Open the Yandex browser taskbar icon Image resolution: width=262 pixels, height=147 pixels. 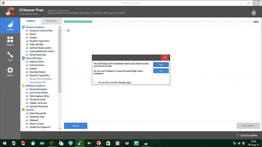coord(99,143)
